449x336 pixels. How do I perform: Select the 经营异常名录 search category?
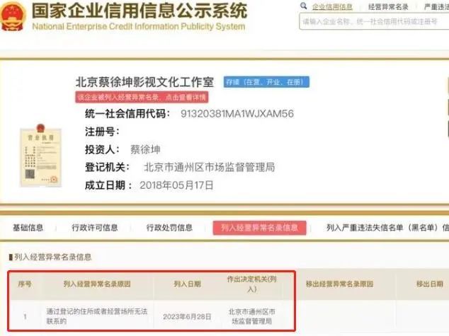click(x=388, y=7)
